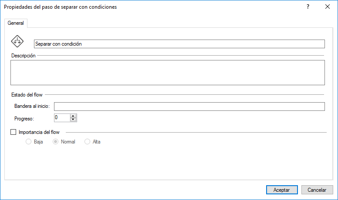Decrease Progreso with the down arrow
338x200 pixels.
[73, 120]
